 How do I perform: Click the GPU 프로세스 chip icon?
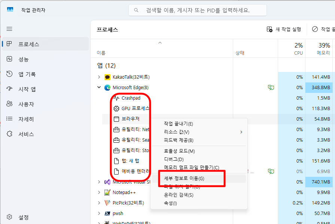[116, 109]
